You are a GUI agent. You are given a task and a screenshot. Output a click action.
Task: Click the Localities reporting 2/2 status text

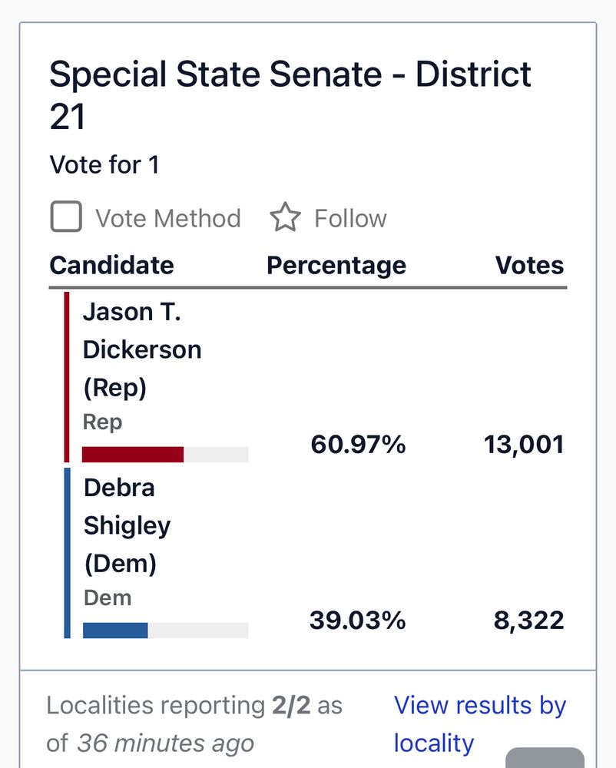194,705
